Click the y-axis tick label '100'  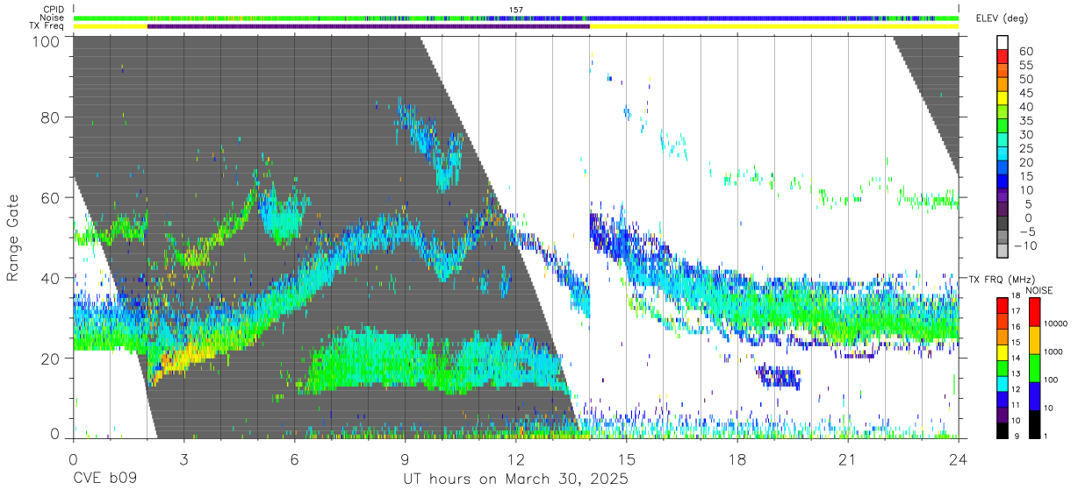tap(47, 41)
